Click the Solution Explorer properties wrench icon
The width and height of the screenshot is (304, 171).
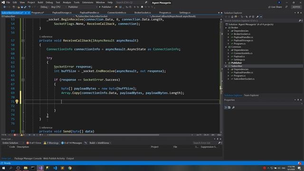pos(257,17)
